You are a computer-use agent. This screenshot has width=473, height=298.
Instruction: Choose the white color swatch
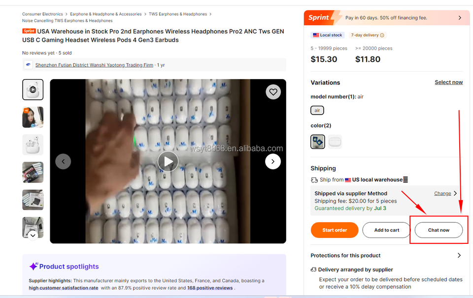point(335,142)
